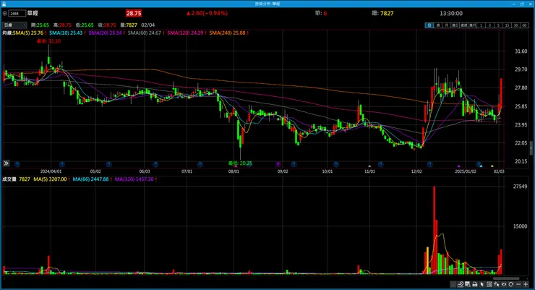Click the cyan triangle marker on date axis
The image size is (535, 290).
(x=481, y=166)
